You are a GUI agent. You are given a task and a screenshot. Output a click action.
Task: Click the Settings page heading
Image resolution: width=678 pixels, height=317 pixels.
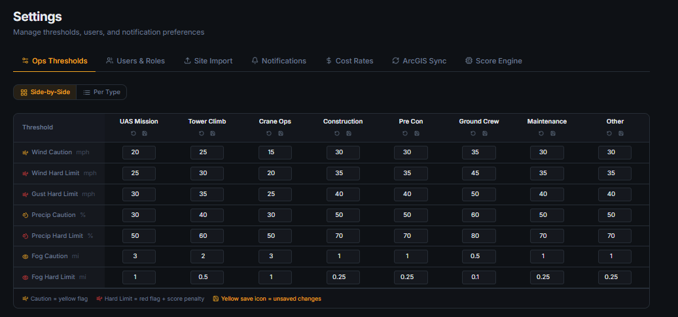(37, 17)
